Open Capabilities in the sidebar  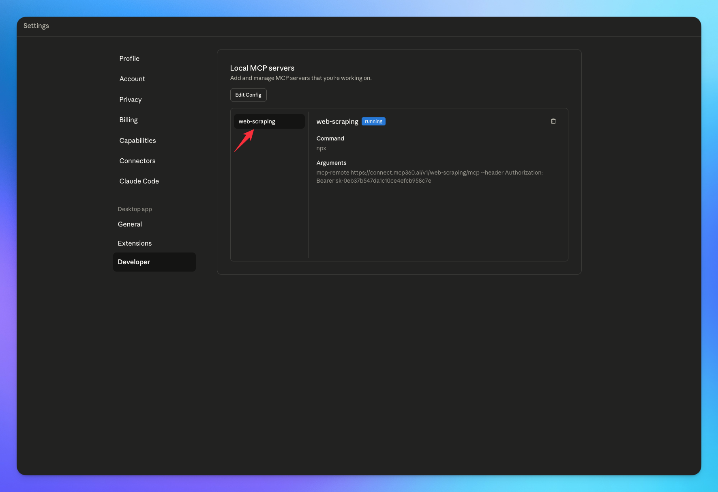[137, 140]
